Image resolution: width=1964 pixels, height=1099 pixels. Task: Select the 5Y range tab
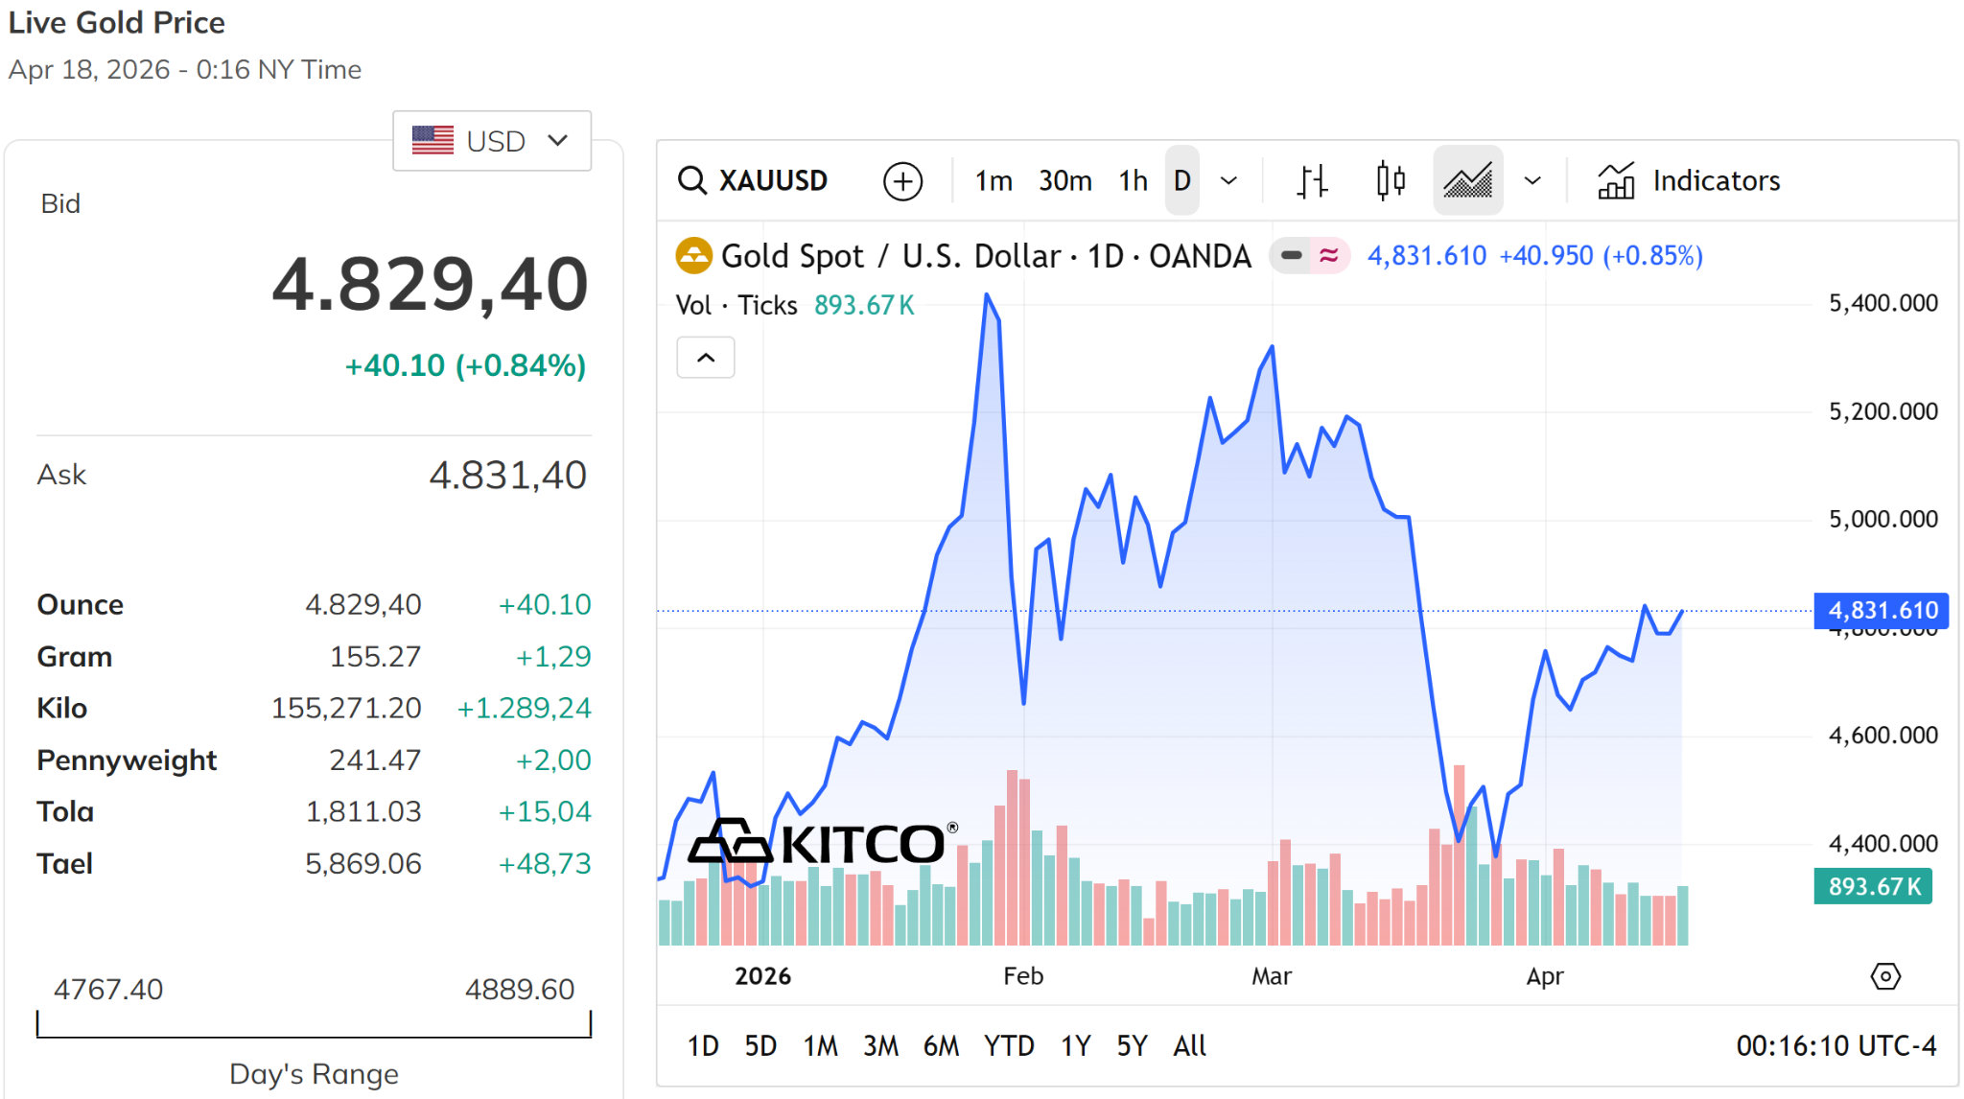point(1132,1046)
